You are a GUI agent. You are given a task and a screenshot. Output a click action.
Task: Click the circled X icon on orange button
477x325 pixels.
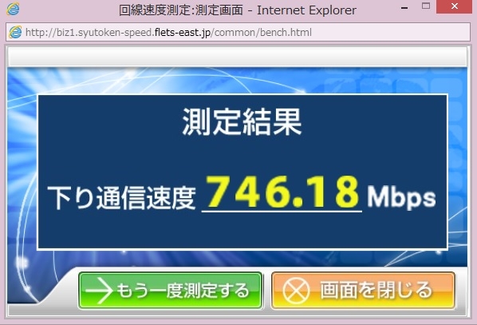(x=296, y=291)
